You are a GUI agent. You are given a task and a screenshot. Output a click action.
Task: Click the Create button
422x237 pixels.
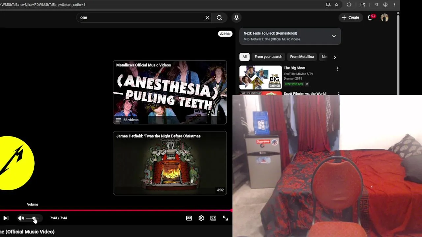pos(350,17)
